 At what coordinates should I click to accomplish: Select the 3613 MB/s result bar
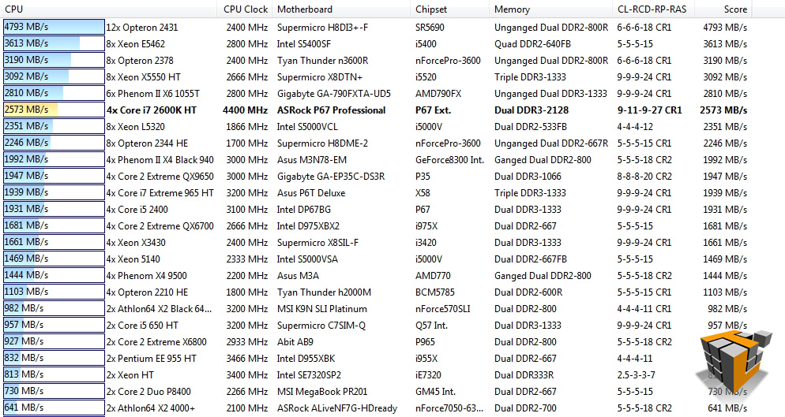54,43
